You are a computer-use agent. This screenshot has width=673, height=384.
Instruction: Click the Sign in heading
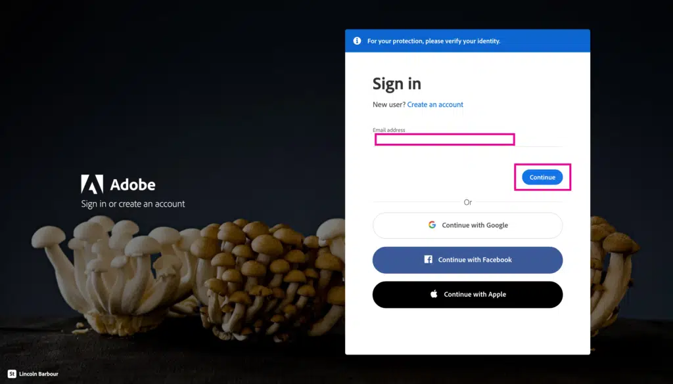(x=396, y=83)
